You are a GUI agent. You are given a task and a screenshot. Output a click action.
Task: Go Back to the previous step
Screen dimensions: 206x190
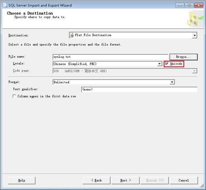(96, 180)
